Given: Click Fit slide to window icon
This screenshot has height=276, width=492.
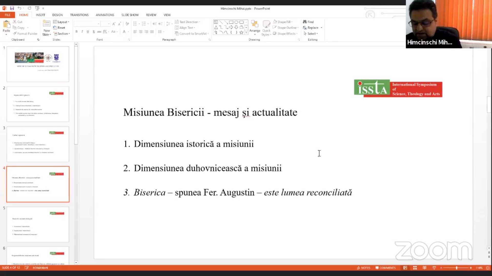Looking at the screenshot, I should point(488,268).
